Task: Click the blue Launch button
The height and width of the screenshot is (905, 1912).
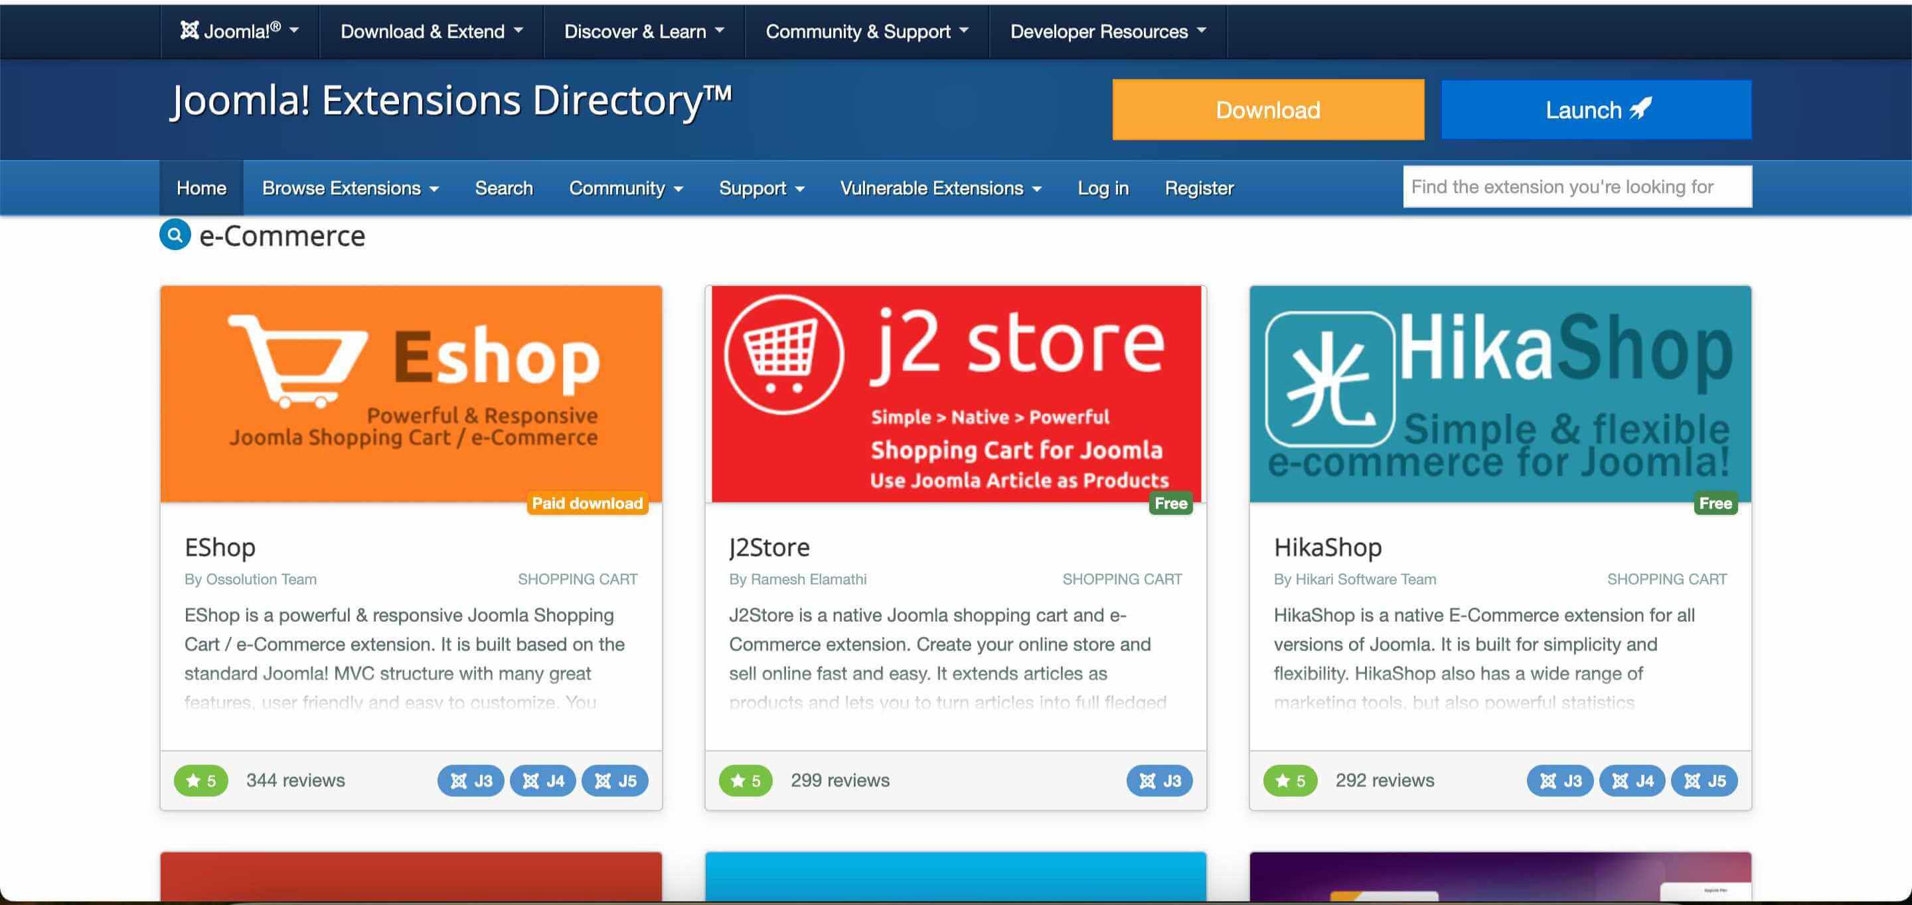Action: [1596, 109]
